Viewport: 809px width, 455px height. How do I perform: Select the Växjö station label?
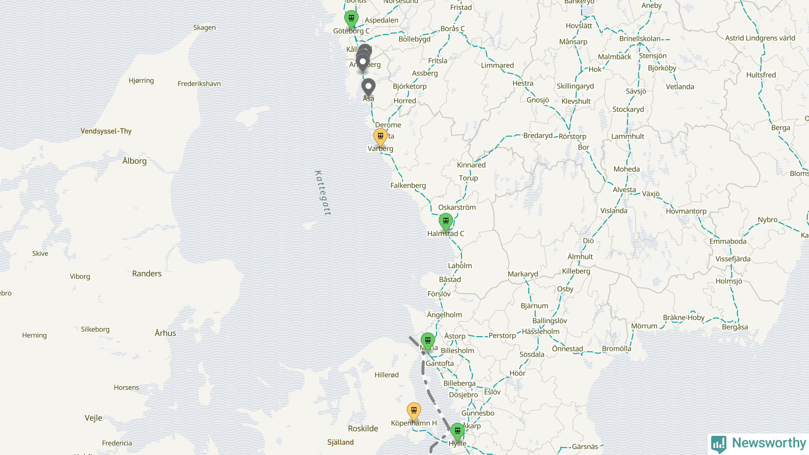point(651,194)
